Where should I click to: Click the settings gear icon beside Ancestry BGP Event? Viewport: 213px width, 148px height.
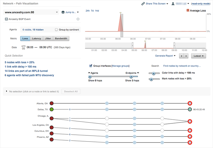coord(78,19)
